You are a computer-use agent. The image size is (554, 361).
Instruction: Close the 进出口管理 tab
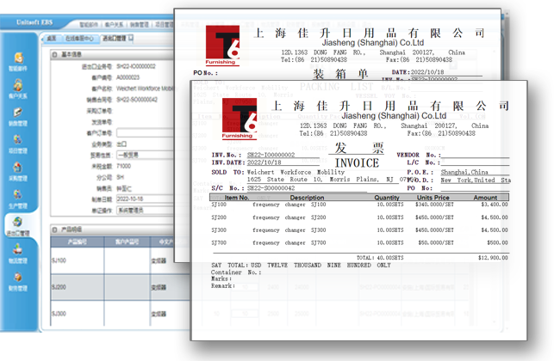point(131,38)
